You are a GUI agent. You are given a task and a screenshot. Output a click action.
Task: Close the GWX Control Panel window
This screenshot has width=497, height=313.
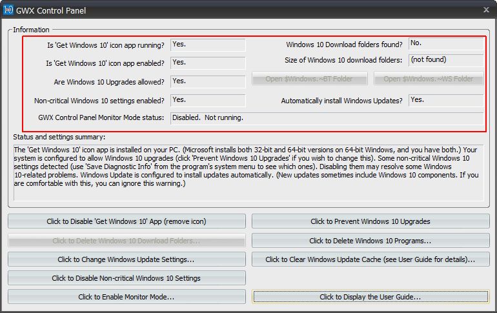pyautogui.click(x=485, y=10)
